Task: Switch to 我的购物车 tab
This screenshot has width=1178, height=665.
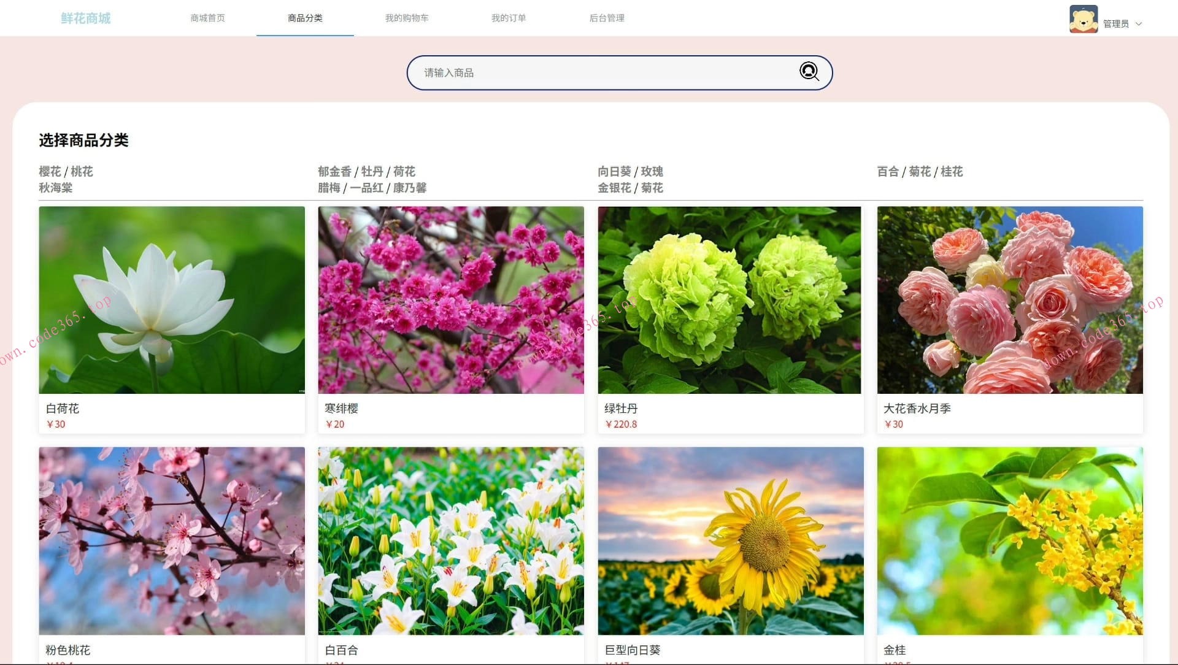Action: 407,18
